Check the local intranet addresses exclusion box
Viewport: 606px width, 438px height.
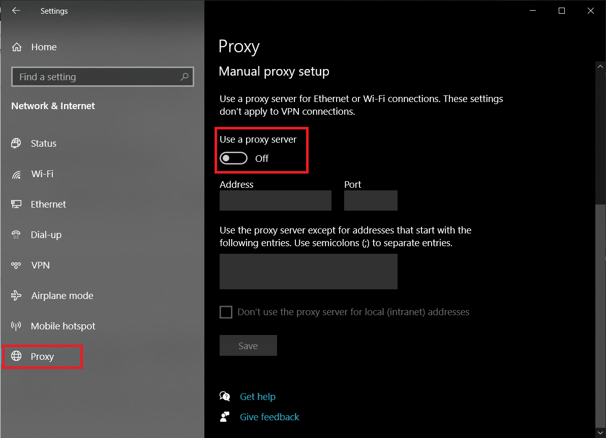pos(225,312)
